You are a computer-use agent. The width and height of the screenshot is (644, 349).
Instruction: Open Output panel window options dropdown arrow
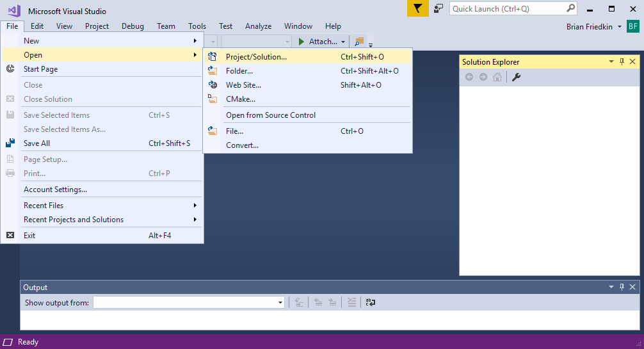[611, 287]
